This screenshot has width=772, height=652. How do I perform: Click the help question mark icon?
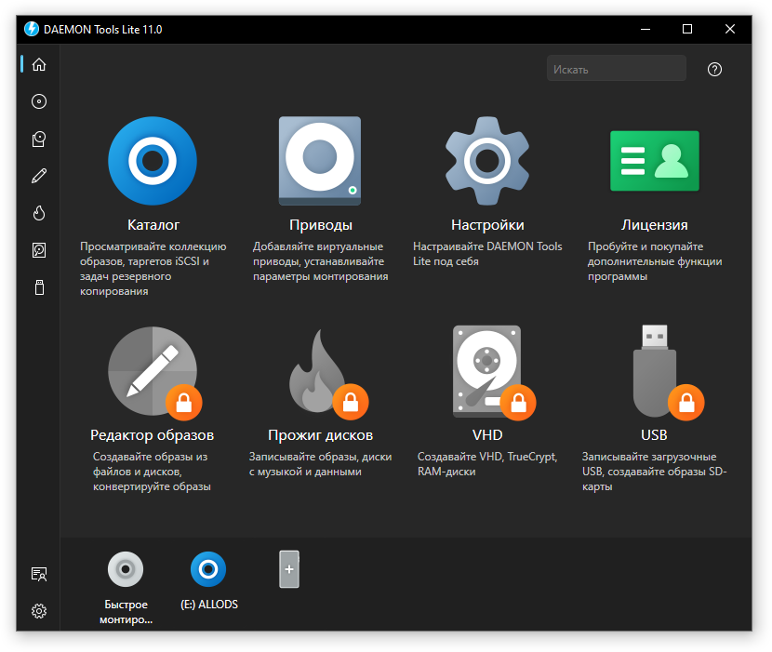[714, 70]
